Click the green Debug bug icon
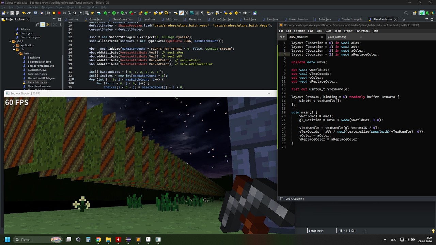Viewport: 436px width, 245px height. tap(105, 13)
